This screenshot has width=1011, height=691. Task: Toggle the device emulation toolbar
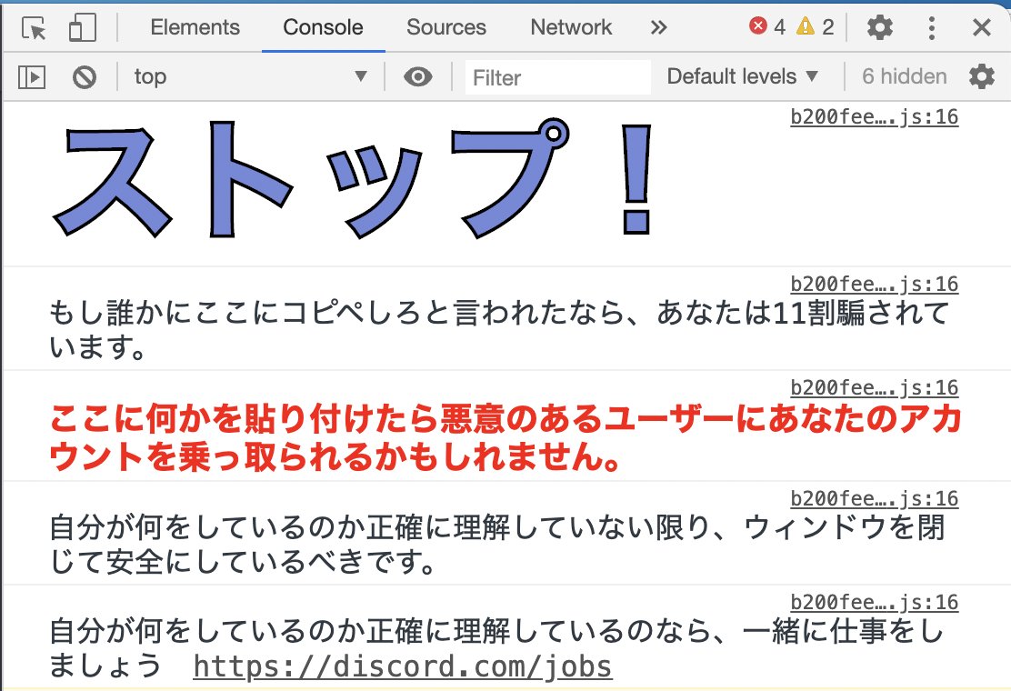(x=80, y=27)
